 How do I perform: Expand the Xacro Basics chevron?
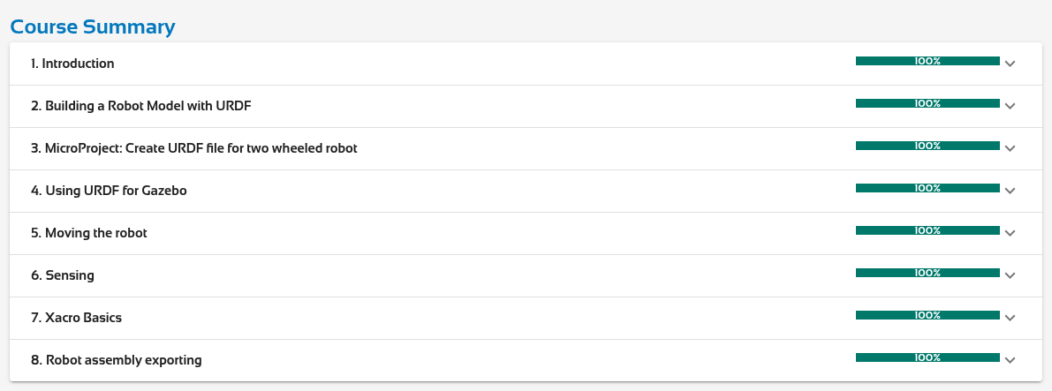(1010, 318)
